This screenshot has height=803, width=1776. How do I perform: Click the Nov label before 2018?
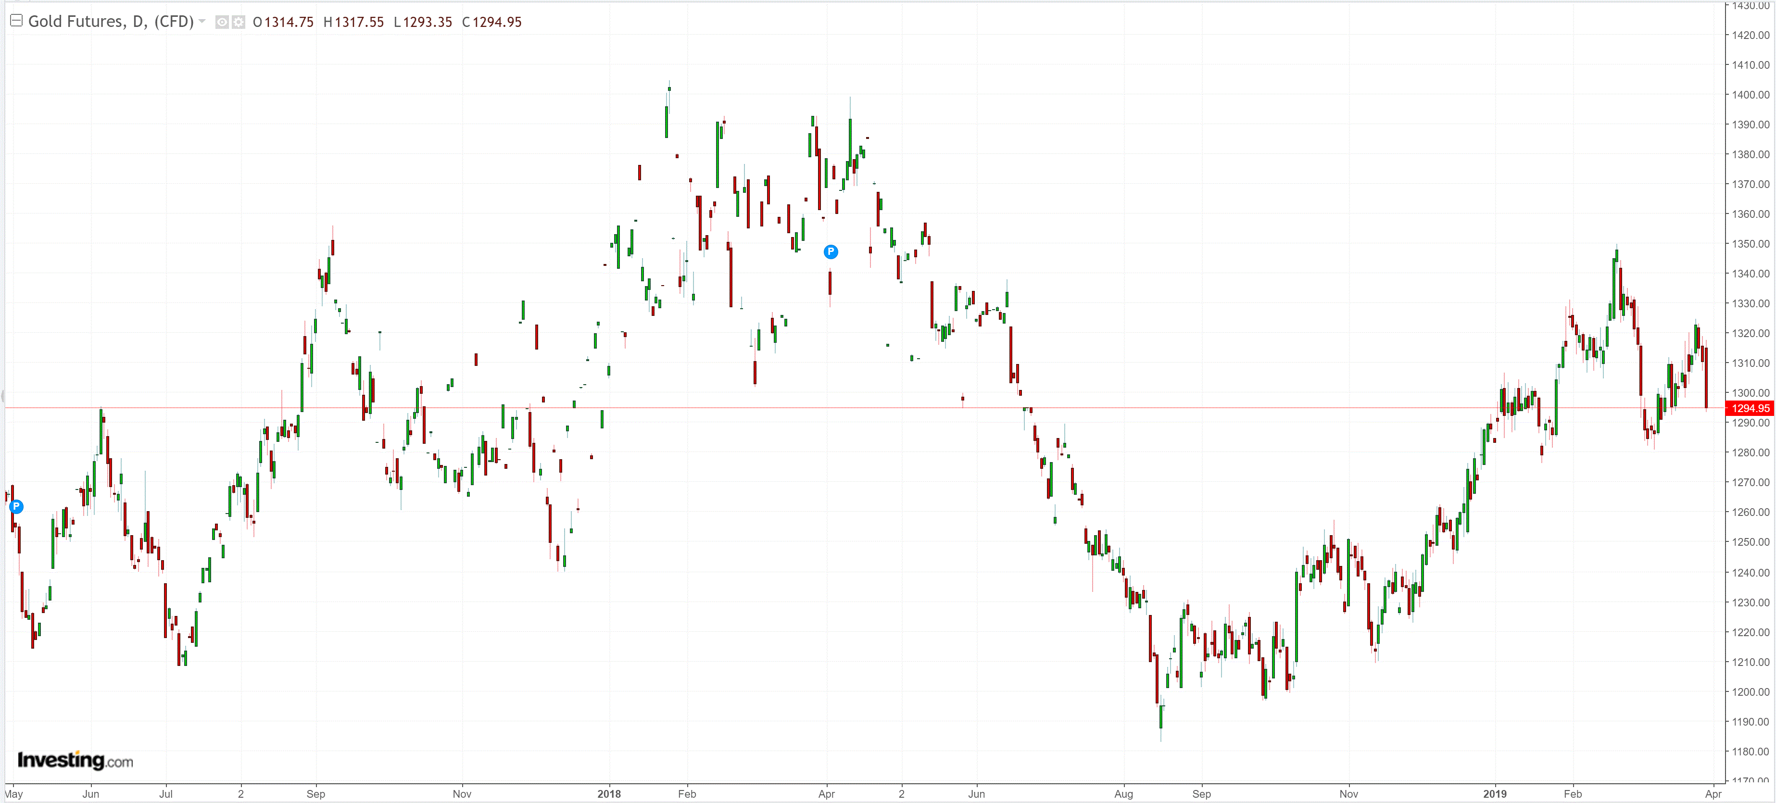pyautogui.click(x=462, y=793)
